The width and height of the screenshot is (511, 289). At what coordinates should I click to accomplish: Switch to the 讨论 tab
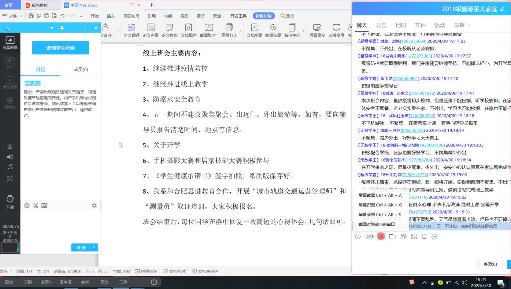click(x=41, y=69)
